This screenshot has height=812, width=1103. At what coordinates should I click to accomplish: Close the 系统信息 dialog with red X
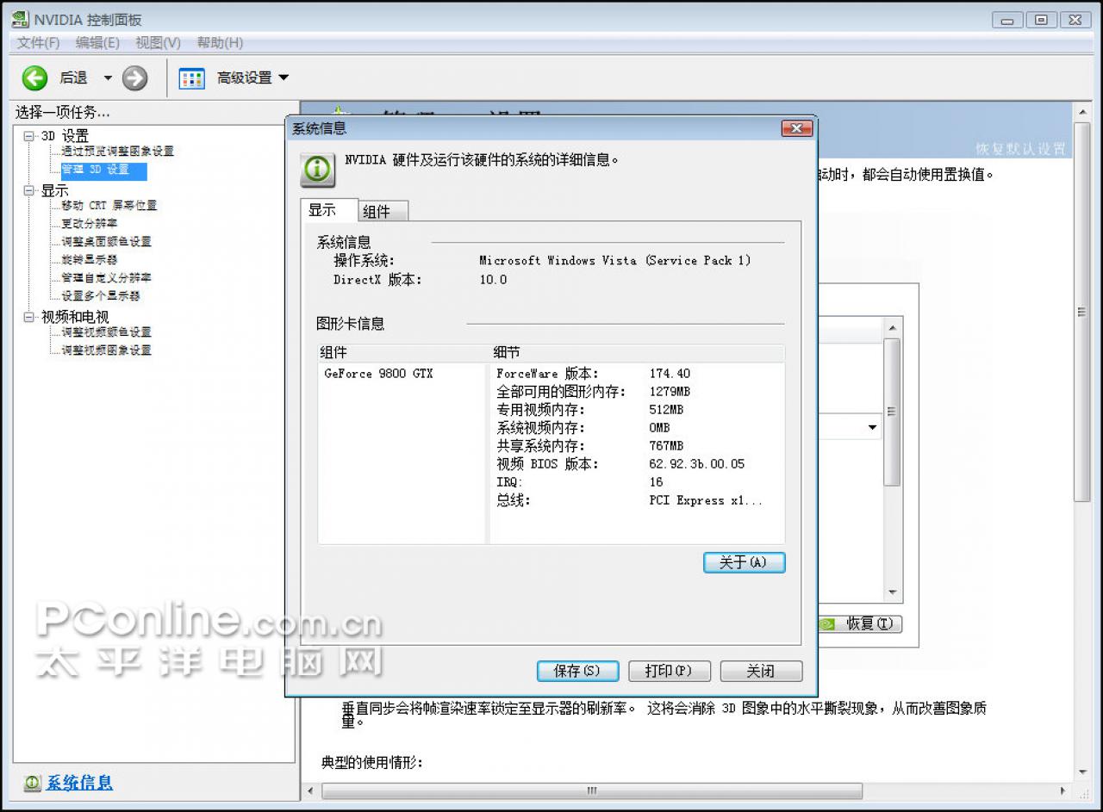(797, 128)
